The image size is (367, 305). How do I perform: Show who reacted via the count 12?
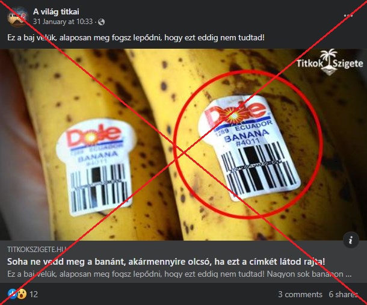(34, 294)
